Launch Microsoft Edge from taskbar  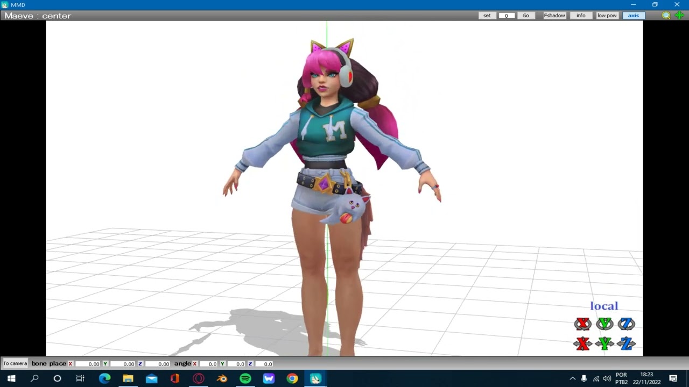[x=104, y=379]
